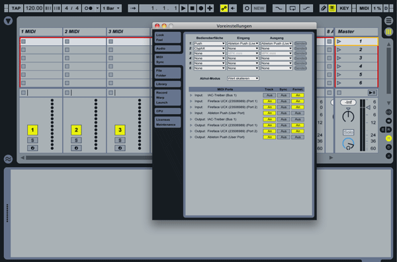397x262 pixels.
Task: Click the Stop button in transport
Action: pos(192,9)
